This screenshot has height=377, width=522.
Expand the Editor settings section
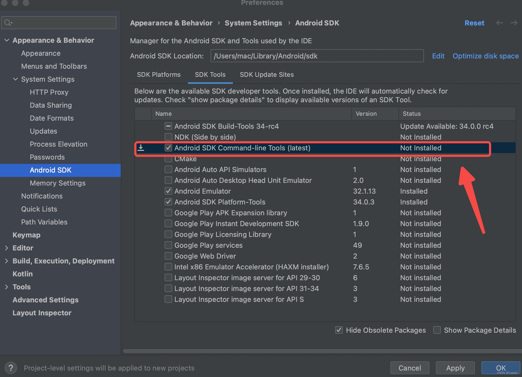point(7,248)
